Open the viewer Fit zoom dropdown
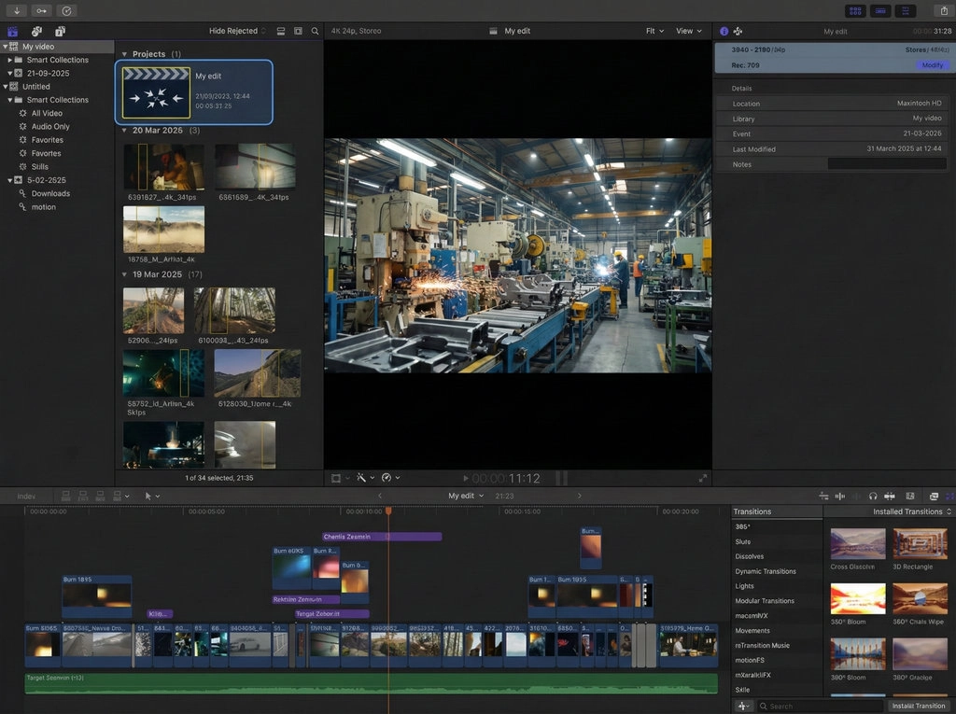Viewport: 956px width, 714px height. coord(654,31)
